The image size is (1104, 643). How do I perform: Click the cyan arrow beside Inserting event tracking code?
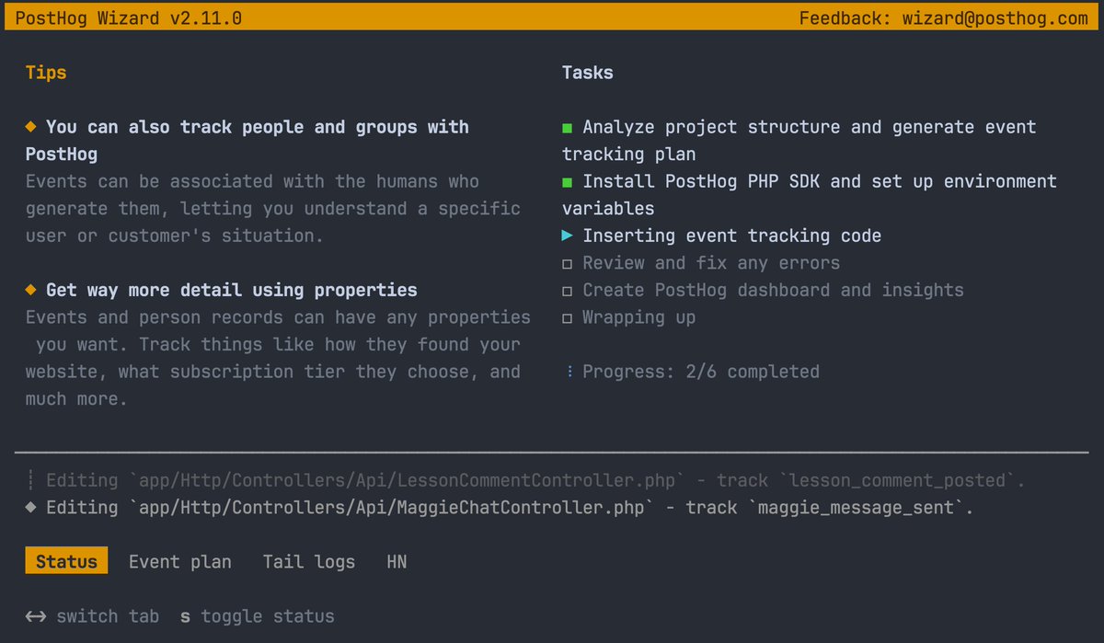coord(568,235)
